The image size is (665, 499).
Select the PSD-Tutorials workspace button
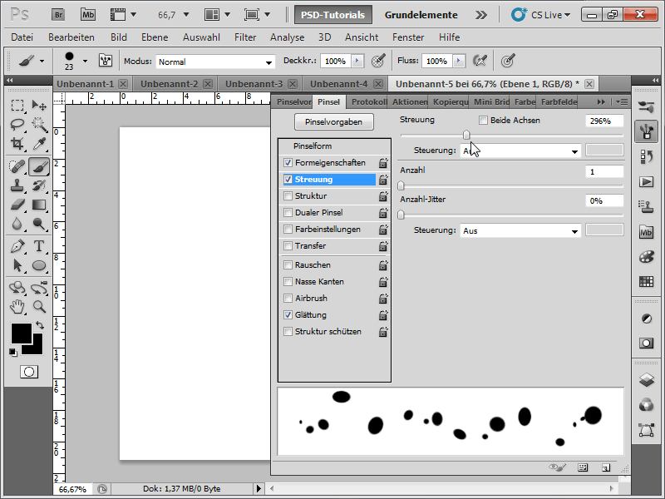point(333,15)
